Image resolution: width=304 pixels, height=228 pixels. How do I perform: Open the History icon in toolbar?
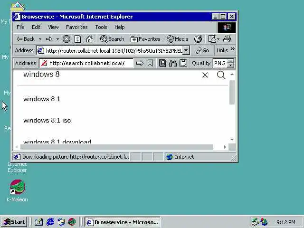pyautogui.click(x=198, y=39)
